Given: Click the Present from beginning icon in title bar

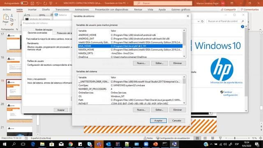Looking at the screenshot, I should tap(51, 3).
